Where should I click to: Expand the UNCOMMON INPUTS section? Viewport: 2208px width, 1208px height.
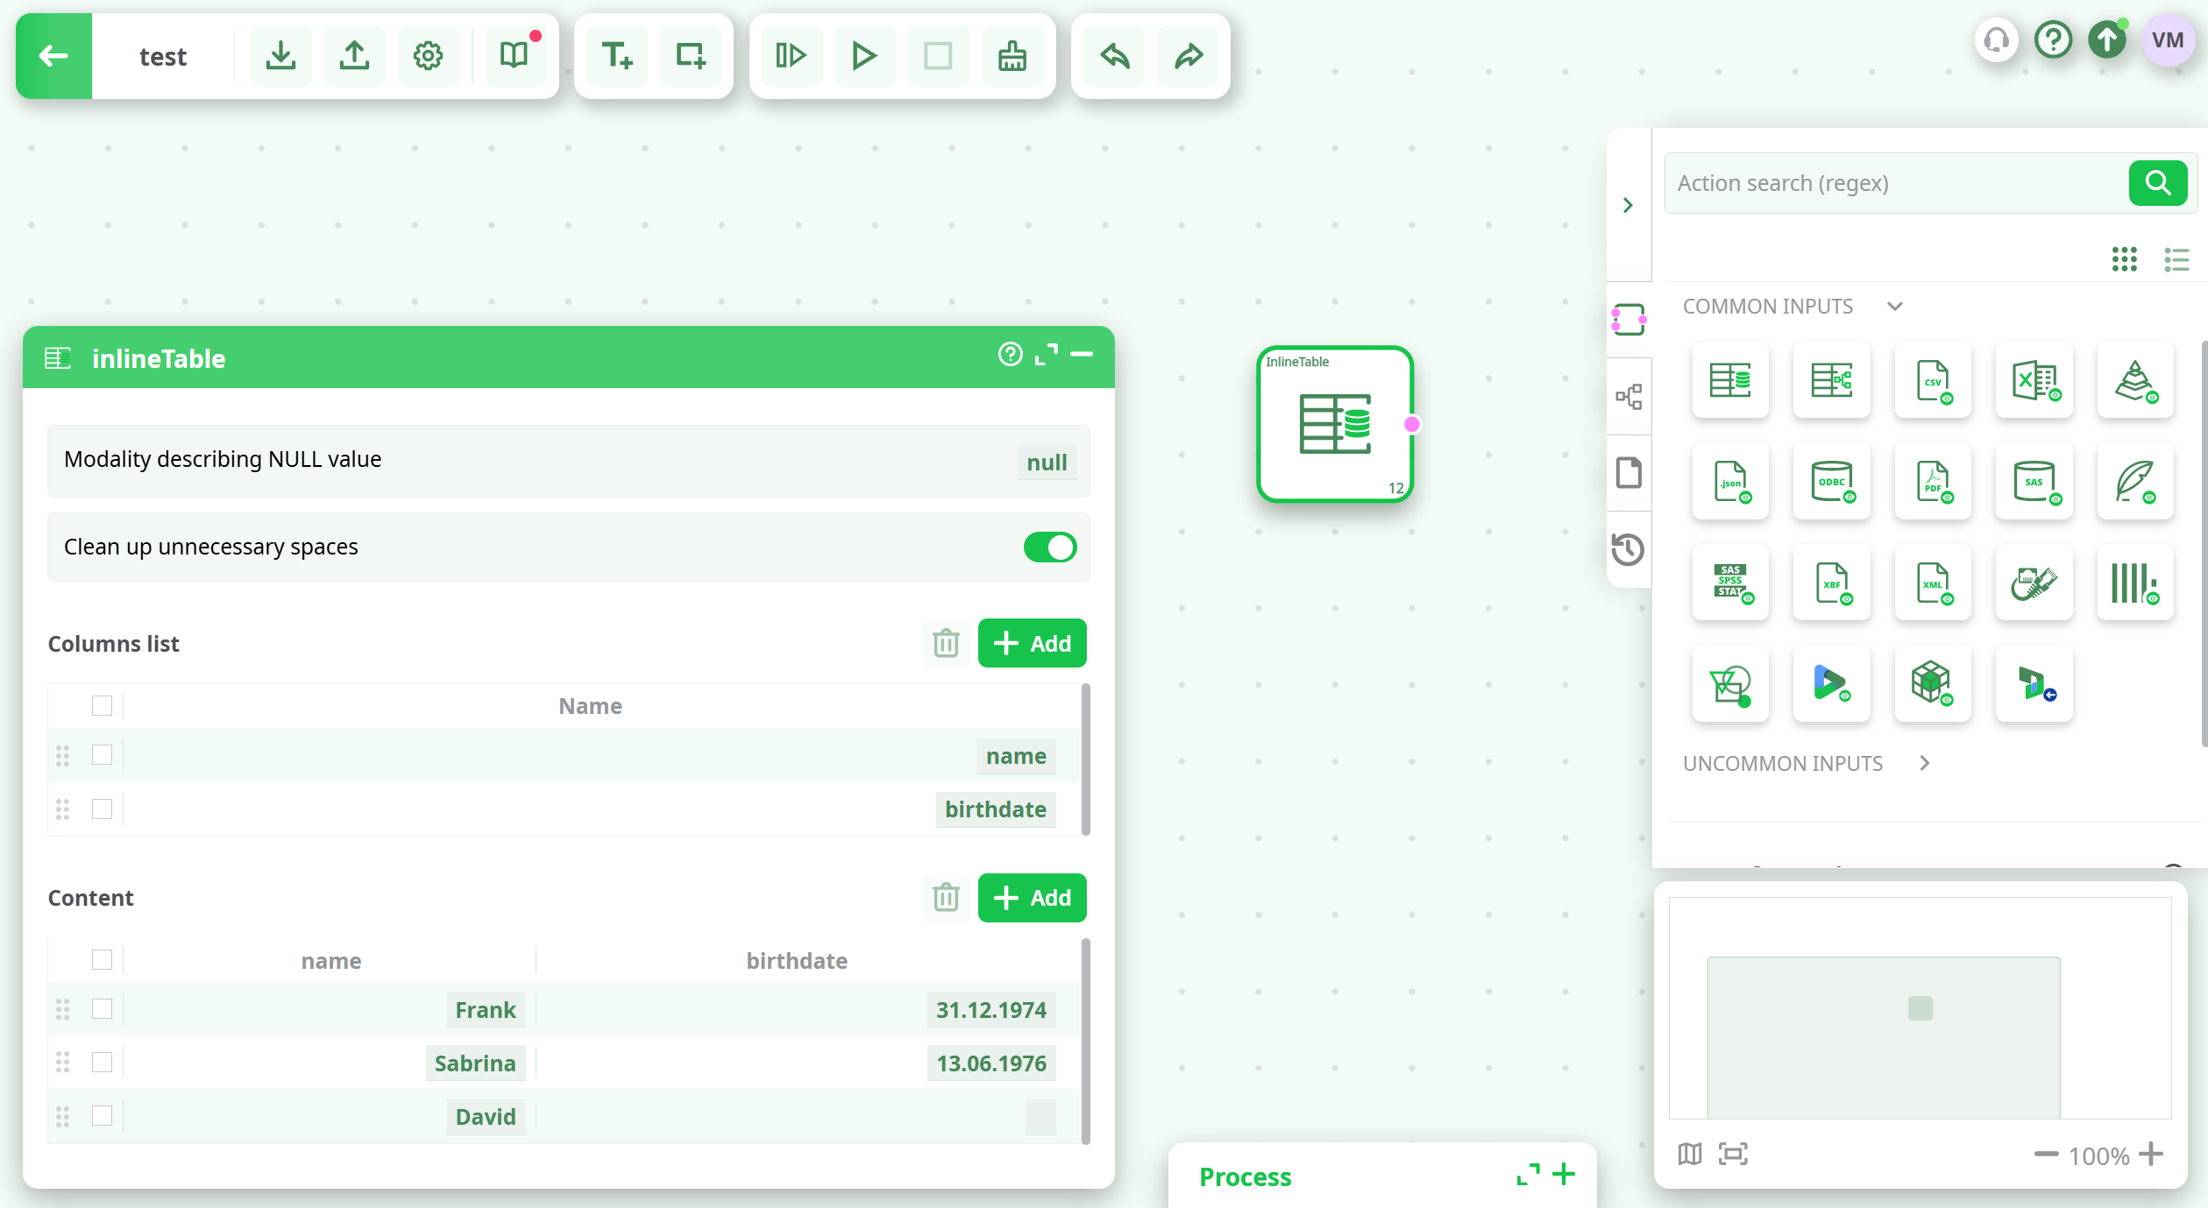(1924, 763)
